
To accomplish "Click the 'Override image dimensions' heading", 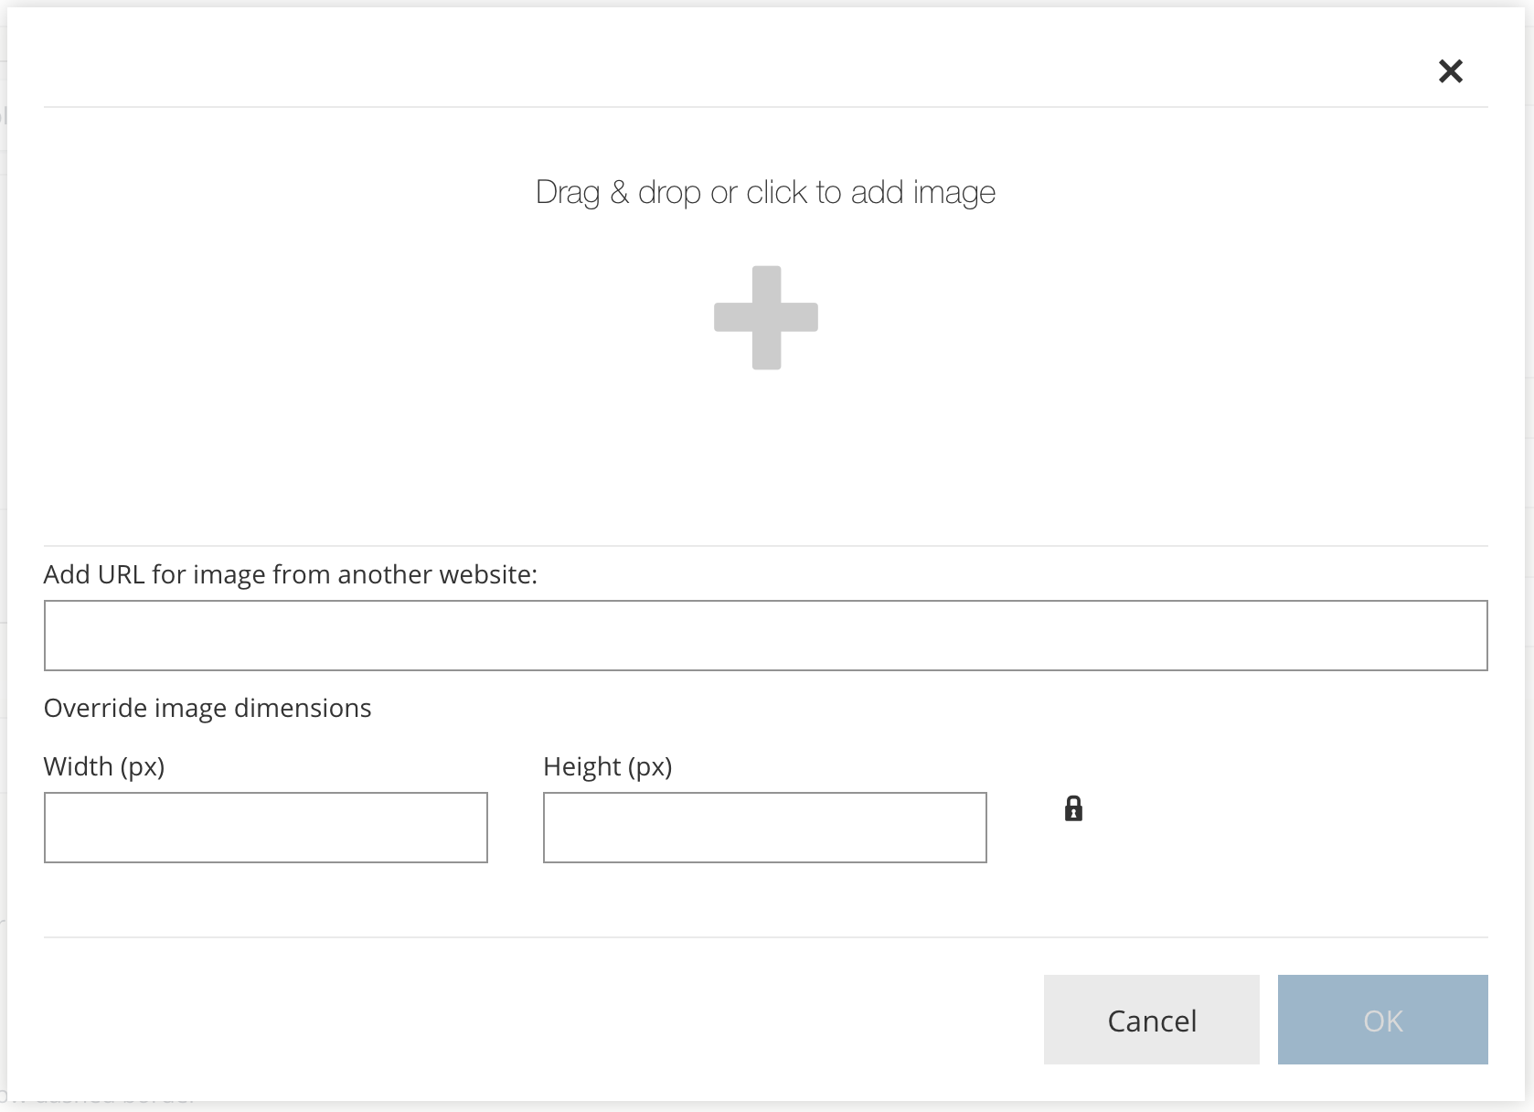I will (208, 708).
